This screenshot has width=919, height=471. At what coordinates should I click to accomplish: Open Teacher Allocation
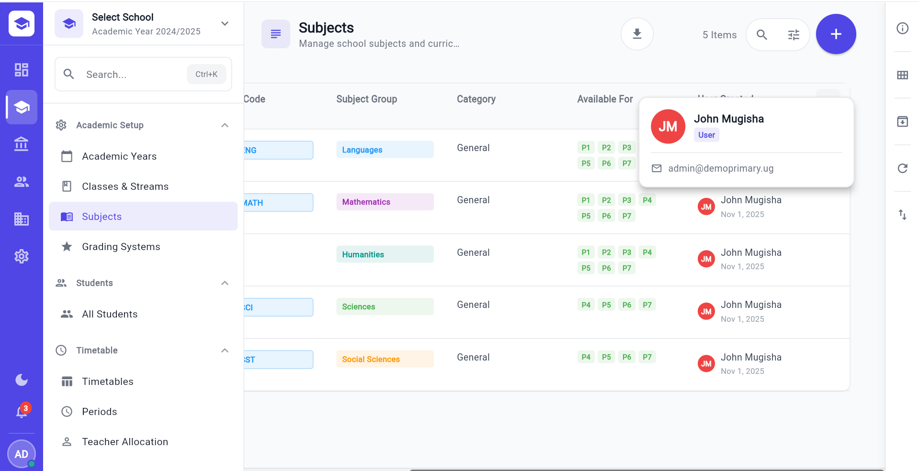125,442
